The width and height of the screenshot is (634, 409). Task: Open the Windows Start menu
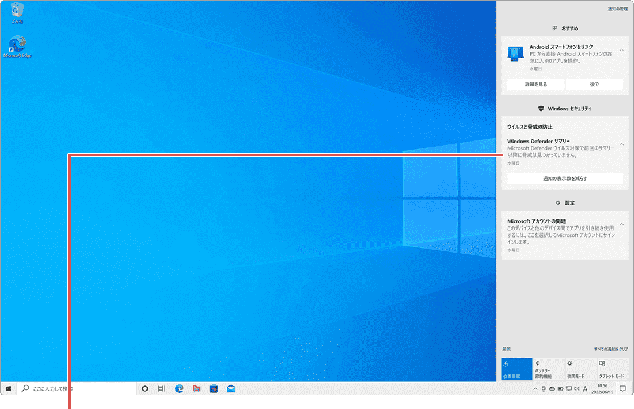(8, 389)
